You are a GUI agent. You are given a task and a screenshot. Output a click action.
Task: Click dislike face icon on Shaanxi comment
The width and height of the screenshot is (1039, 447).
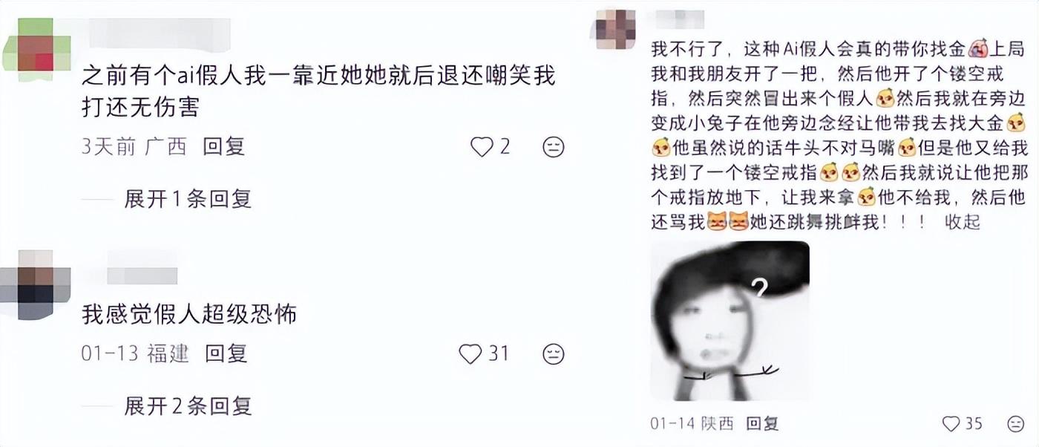tap(1015, 423)
